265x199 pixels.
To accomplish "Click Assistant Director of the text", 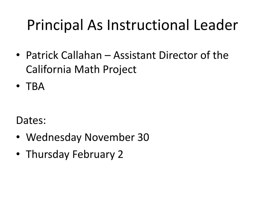I will tap(171, 55).
